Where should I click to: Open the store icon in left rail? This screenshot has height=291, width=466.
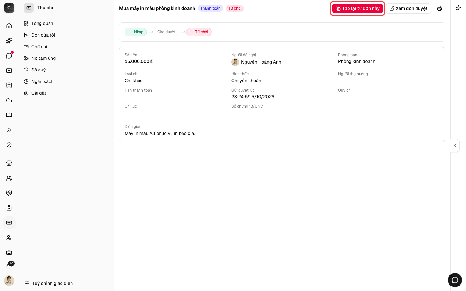point(9,163)
